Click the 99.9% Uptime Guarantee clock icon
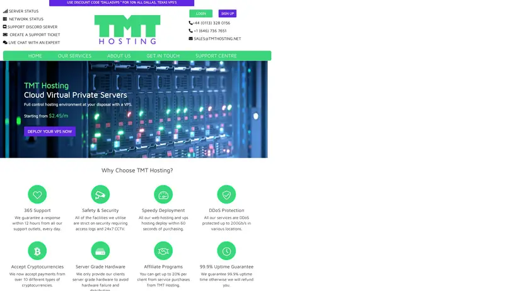This screenshot has width=517, height=291. coord(226,251)
